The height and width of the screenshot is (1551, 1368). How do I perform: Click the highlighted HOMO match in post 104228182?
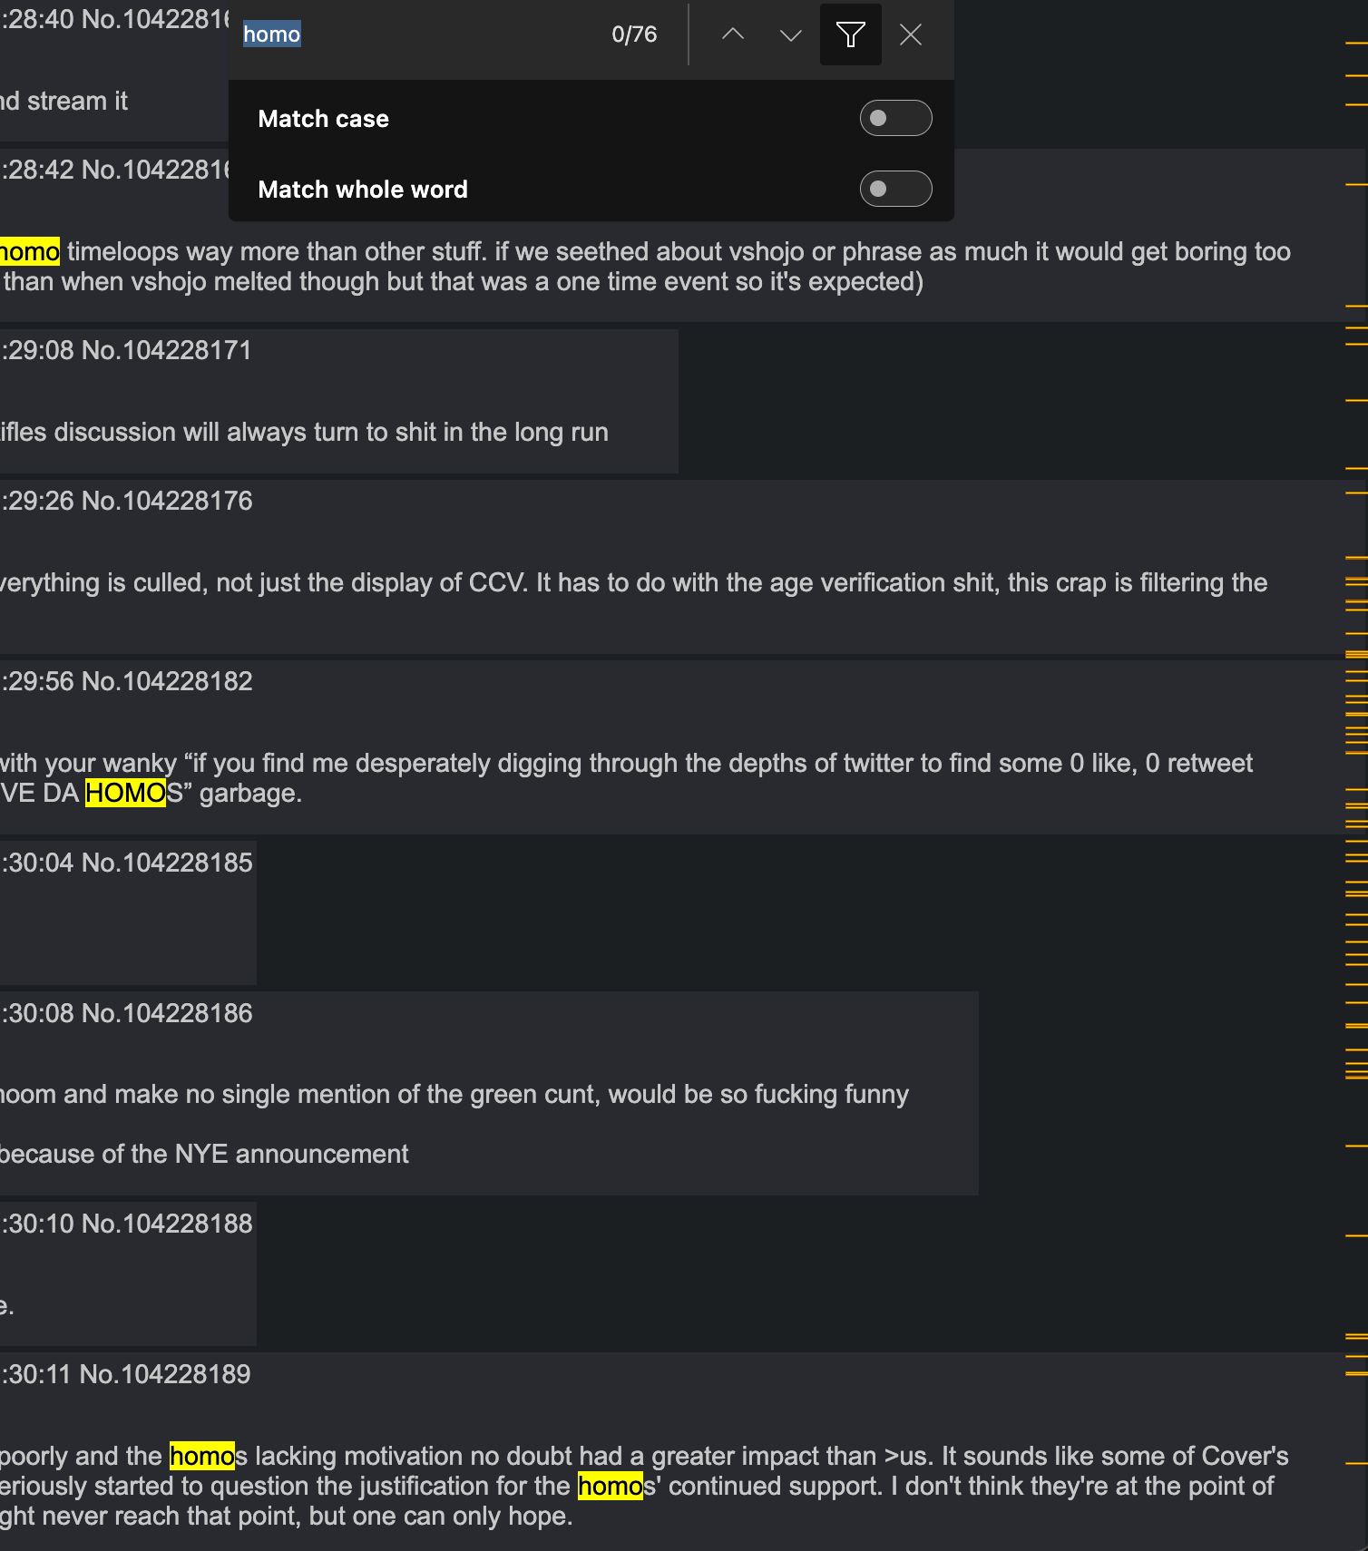pos(125,793)
